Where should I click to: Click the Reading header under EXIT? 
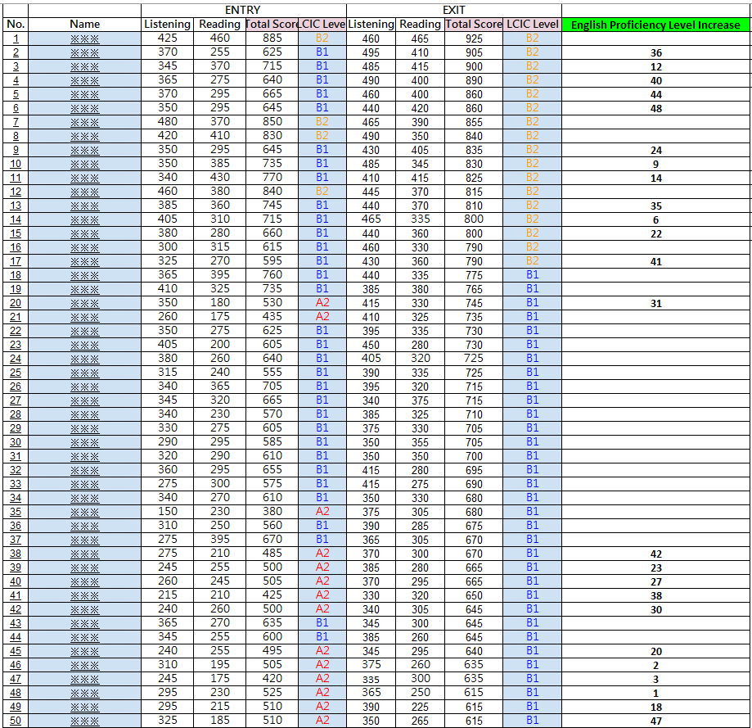tap(420, 25)
